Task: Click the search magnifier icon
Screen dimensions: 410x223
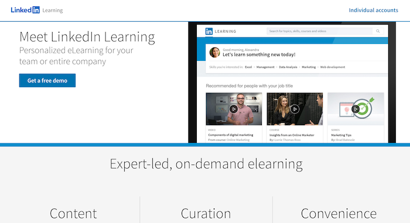Action: [378, 31]
